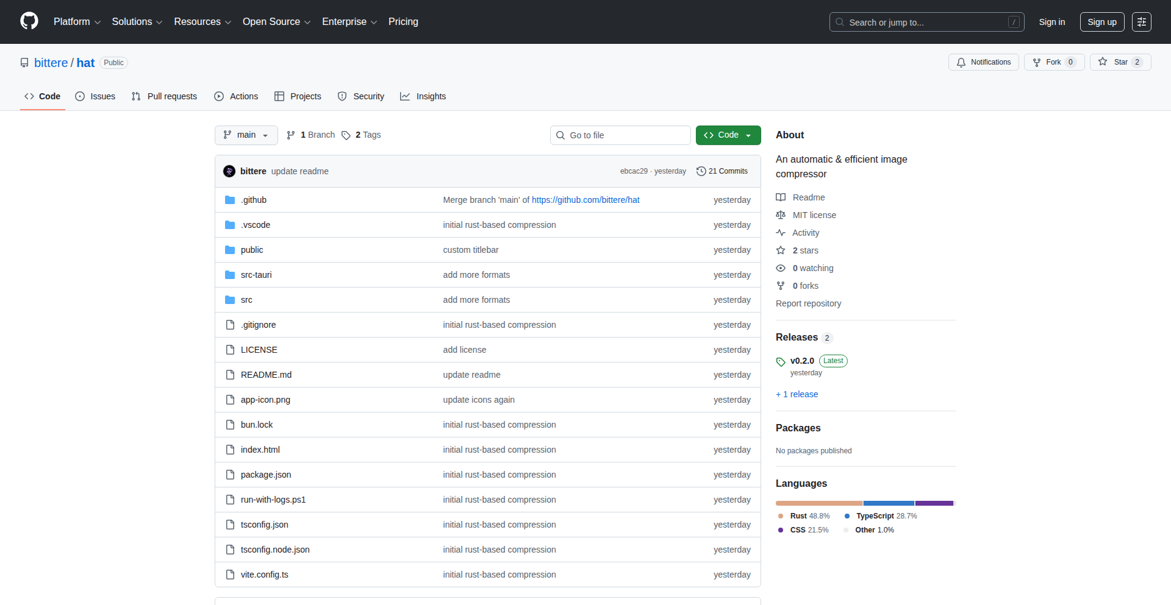Image resolution: width=1171 pixels, height=605 pixels.
Task: Click the tag icon next to v0.2.0 release
Action: coord(781,361)
